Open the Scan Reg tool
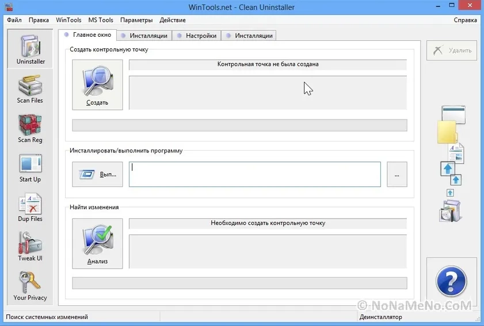The width and height of the screenshot is (484, 326). click(x=30, y=128)
